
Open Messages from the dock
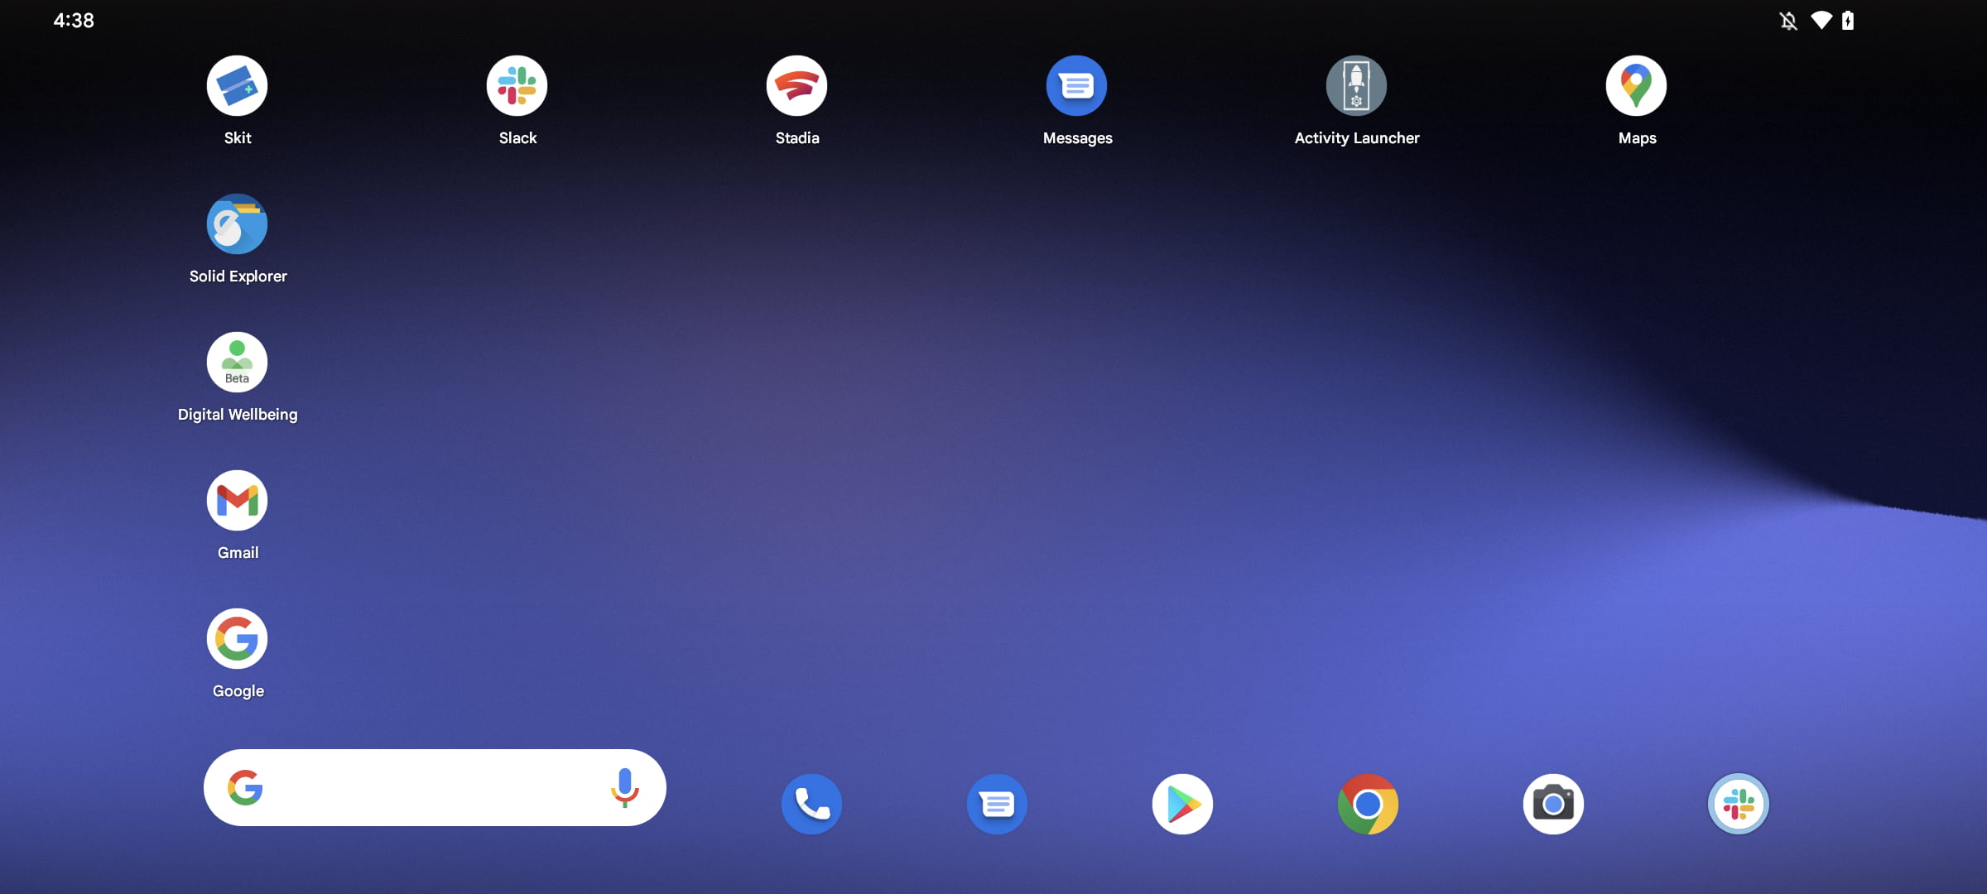(x=998, y=803)
